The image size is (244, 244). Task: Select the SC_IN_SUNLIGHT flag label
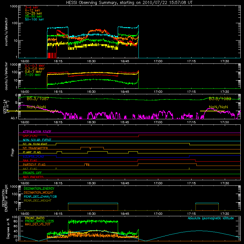tap(35, 144)
